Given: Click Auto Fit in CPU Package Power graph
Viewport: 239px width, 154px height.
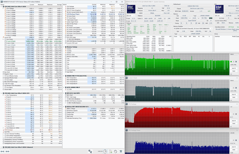Looking at the screenshot, I should pos(234,147).
